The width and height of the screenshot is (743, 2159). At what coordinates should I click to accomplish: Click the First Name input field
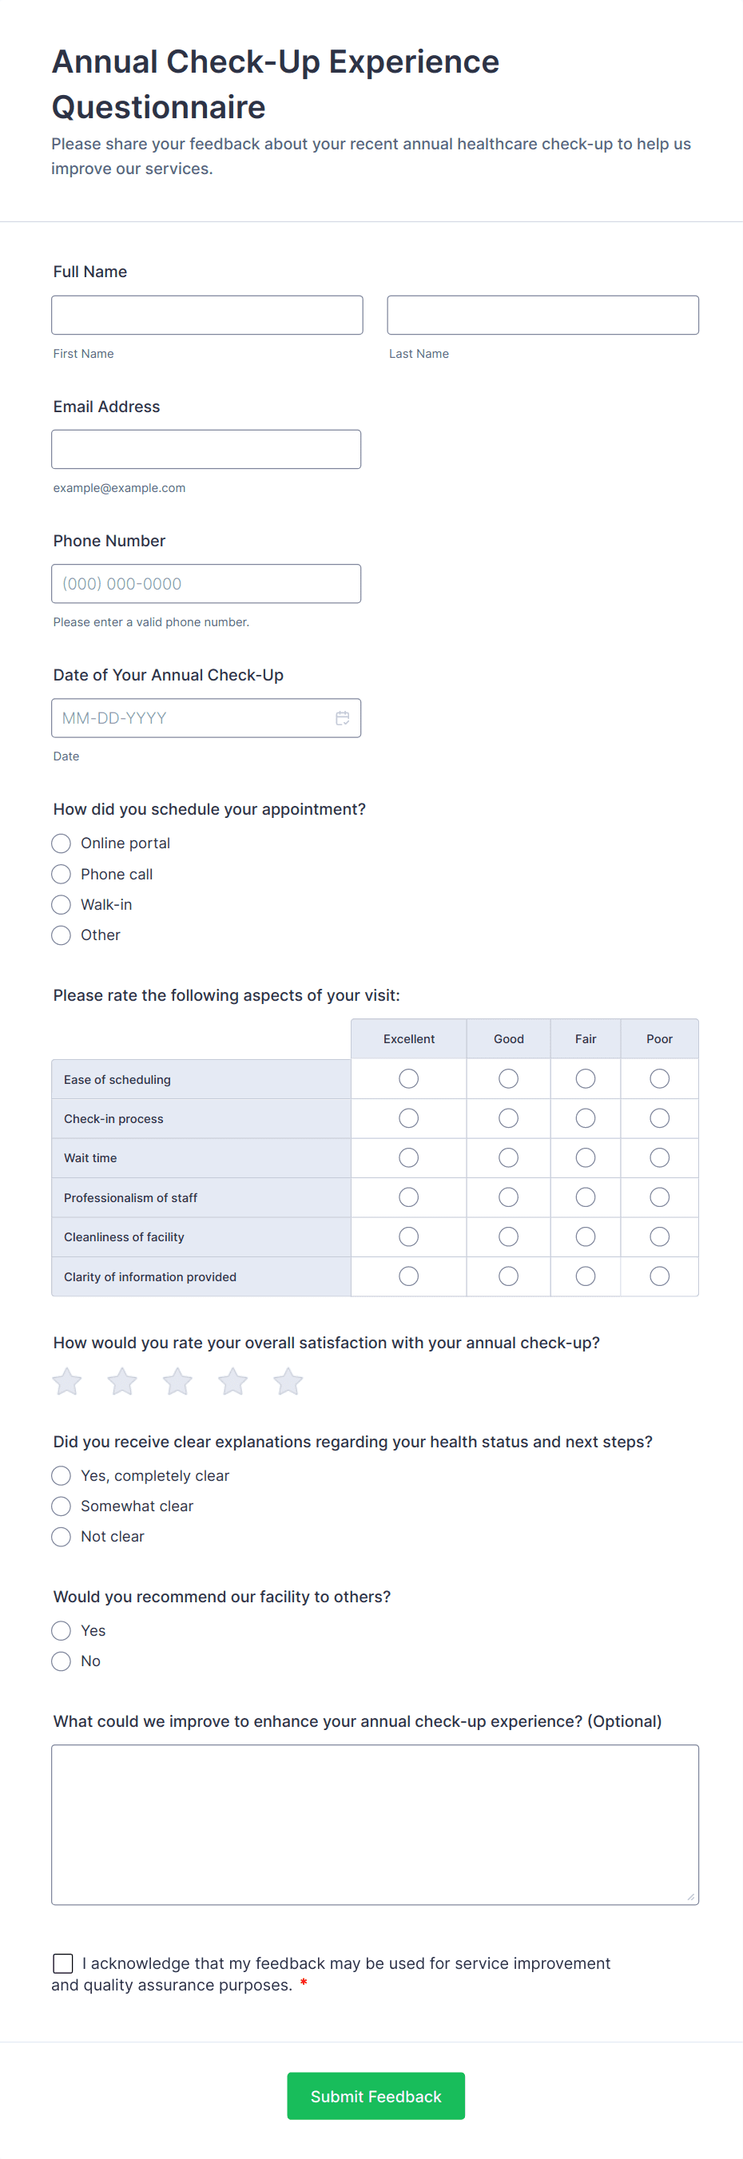pyautogui.click(x=207, y=316)
